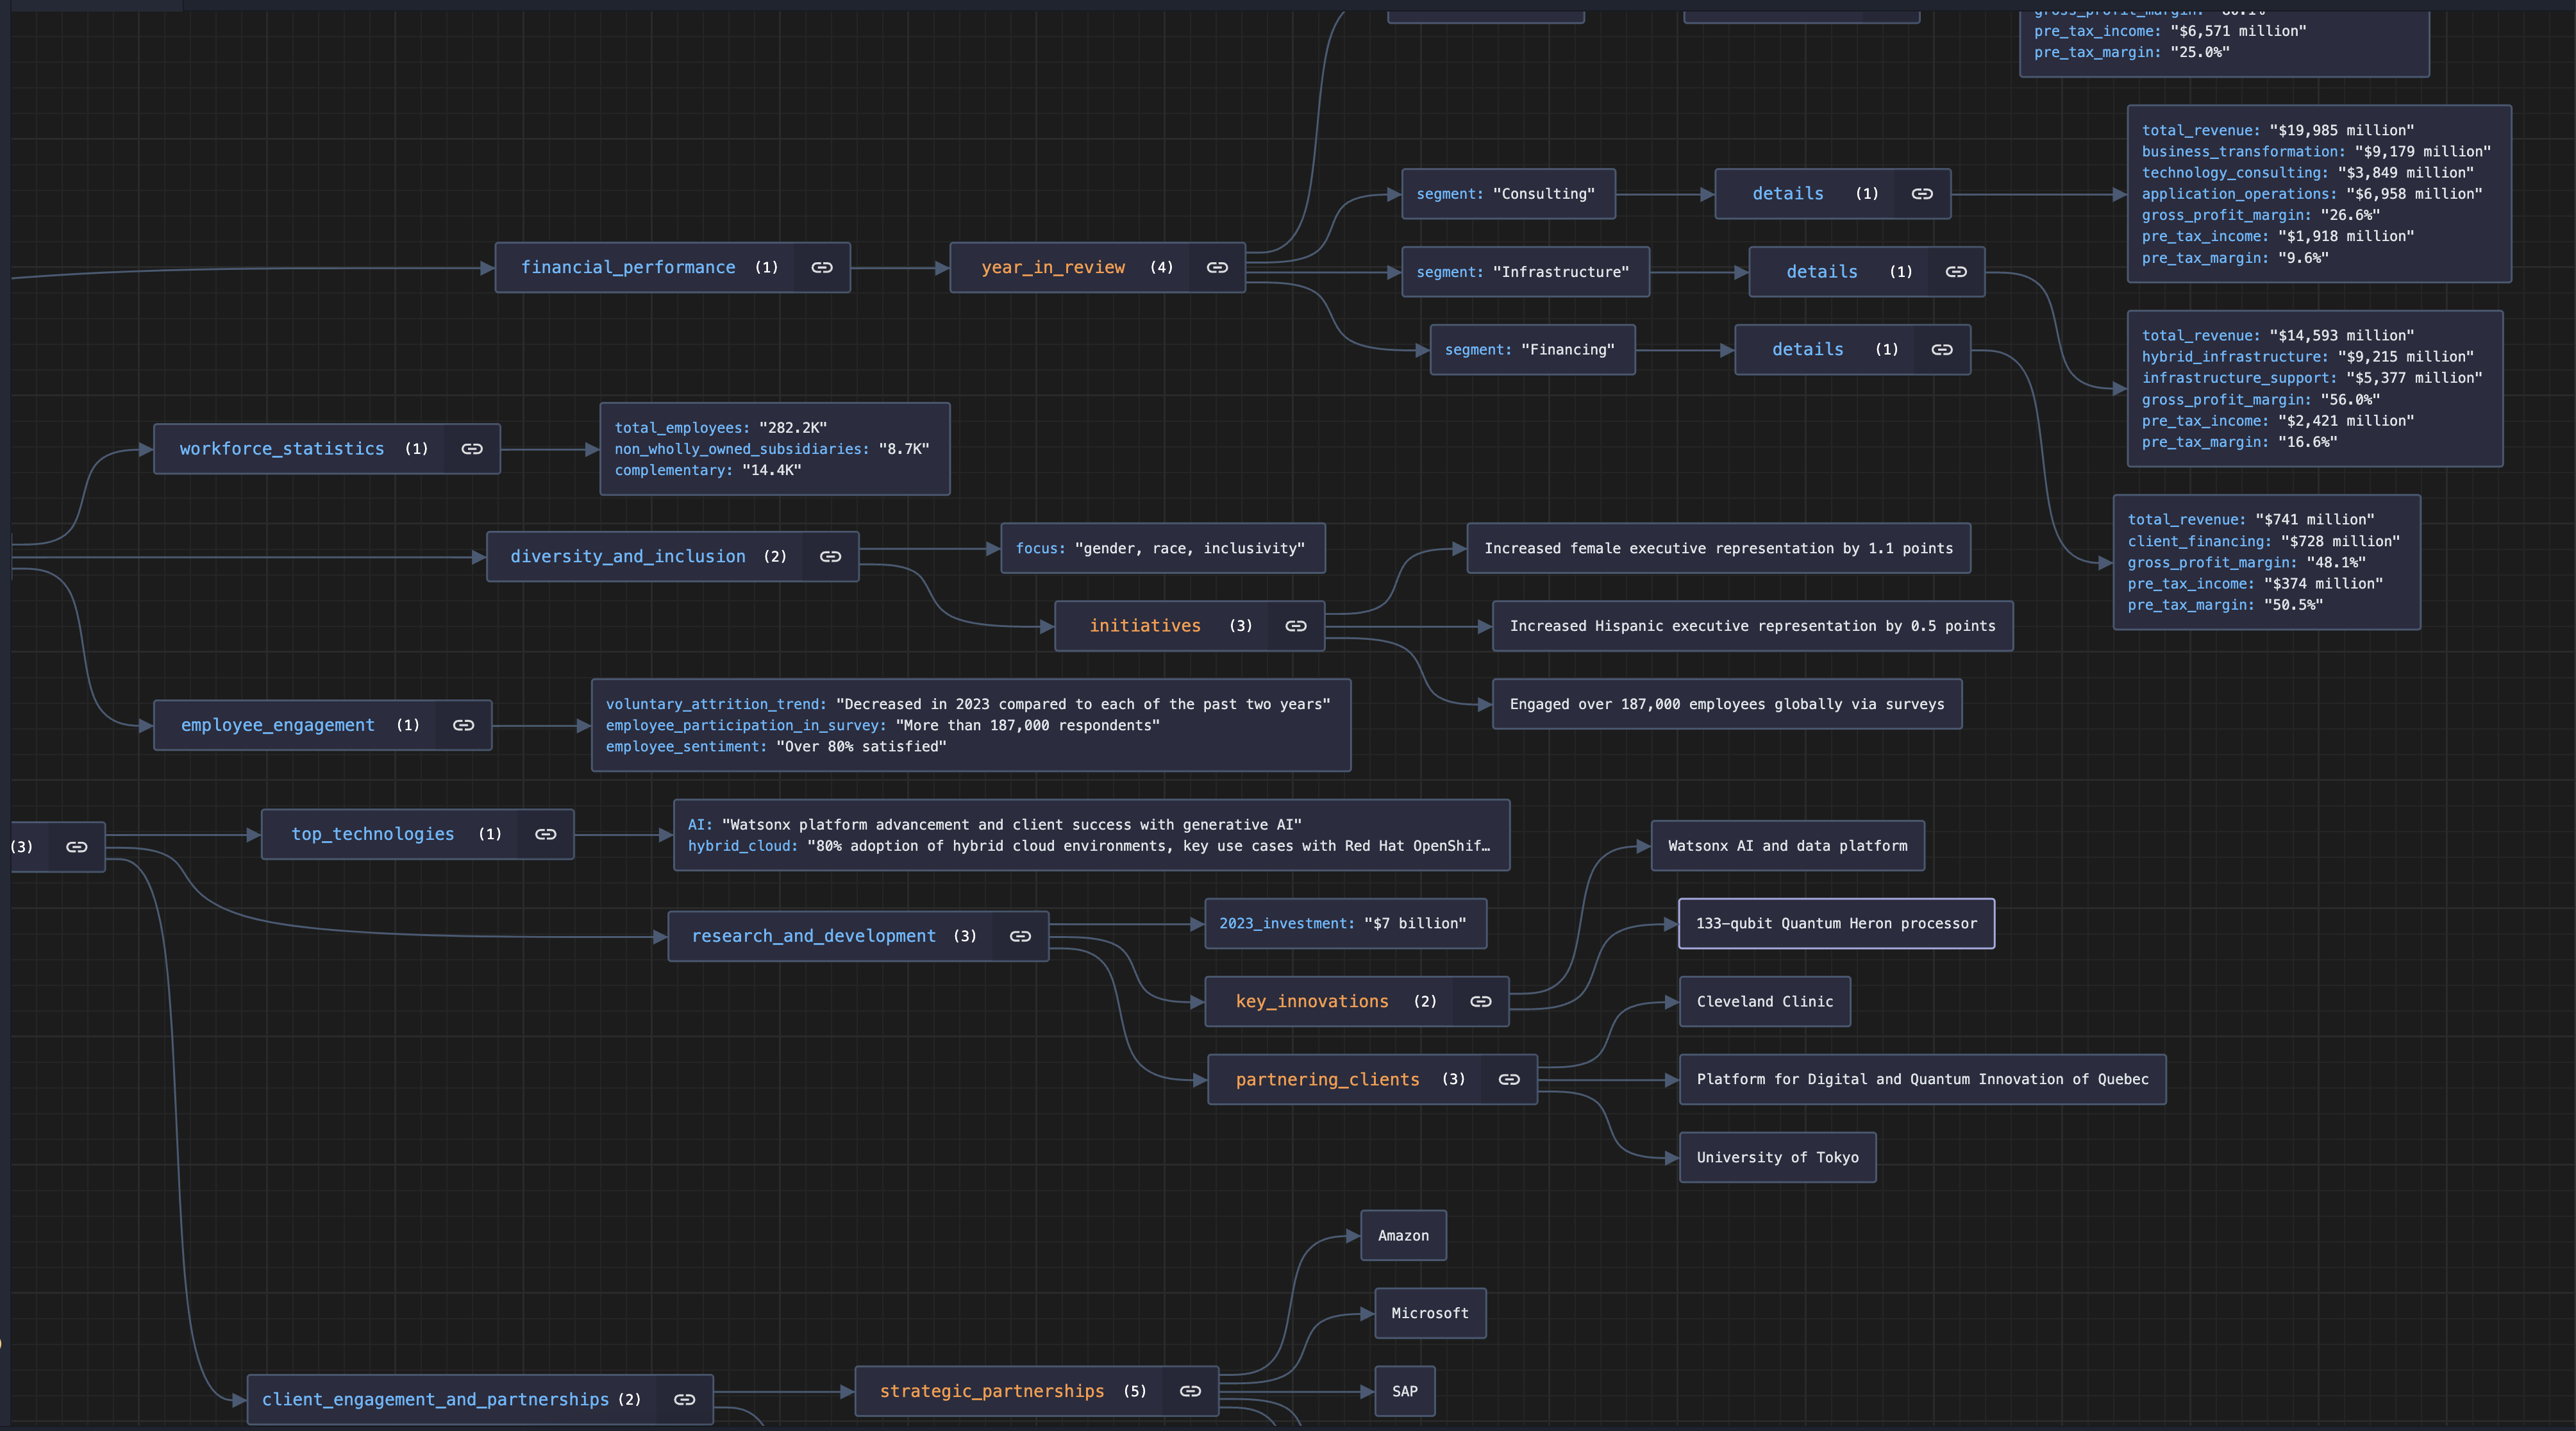Toggle link icon on workforce_statistics node
Viewport: 2576px width, 1431px height.
pos(471,449)
